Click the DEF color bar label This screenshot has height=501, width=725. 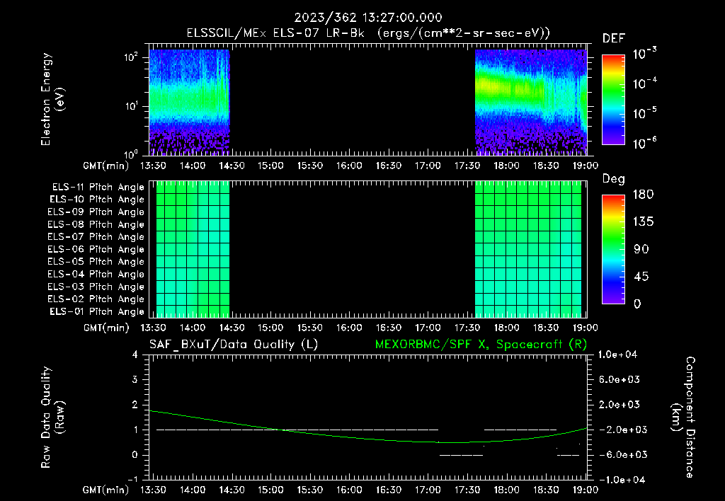click(614, 39)
